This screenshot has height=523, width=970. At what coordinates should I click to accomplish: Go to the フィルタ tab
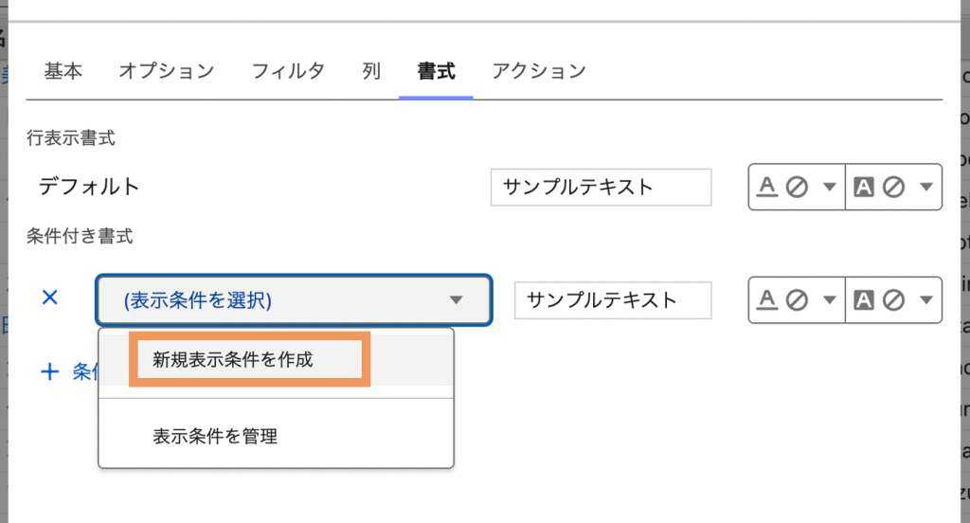288,71
